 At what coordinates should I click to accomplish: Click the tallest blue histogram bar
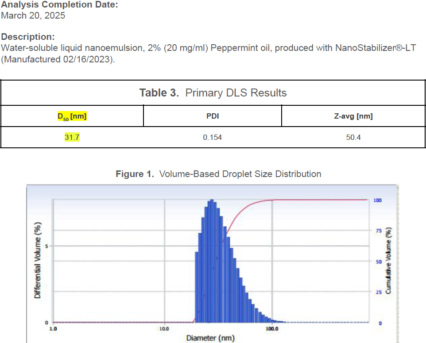pos(212,261)
